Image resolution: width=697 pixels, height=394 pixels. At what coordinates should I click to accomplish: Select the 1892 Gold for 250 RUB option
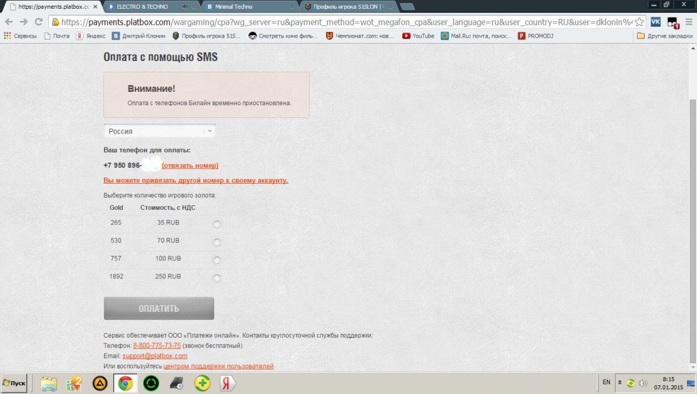click(217, 278)
